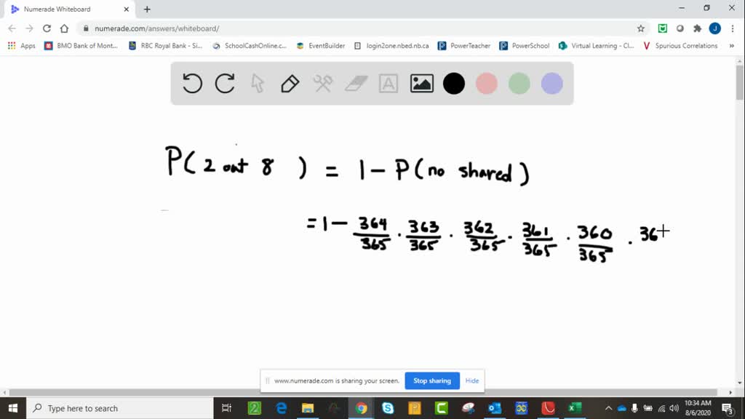This screenshot has width=745, height=419.
Task: Open the hidden icons tray in the taskbar
Action: tap(608, 408)
